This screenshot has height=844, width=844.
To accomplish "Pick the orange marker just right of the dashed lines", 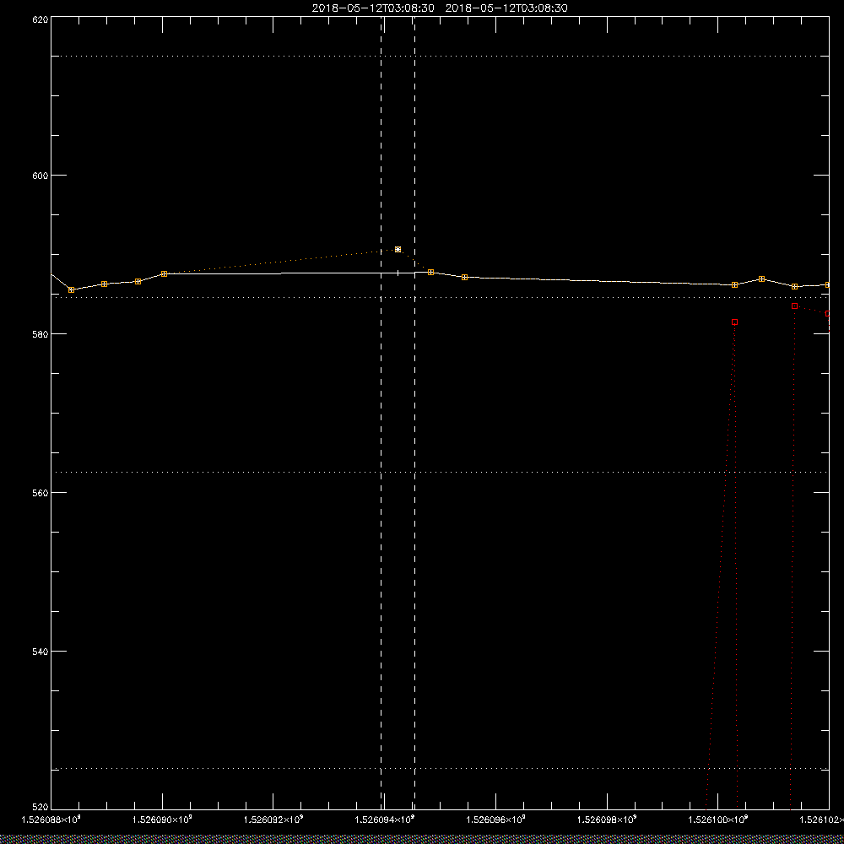I will (x=430, y=273).
